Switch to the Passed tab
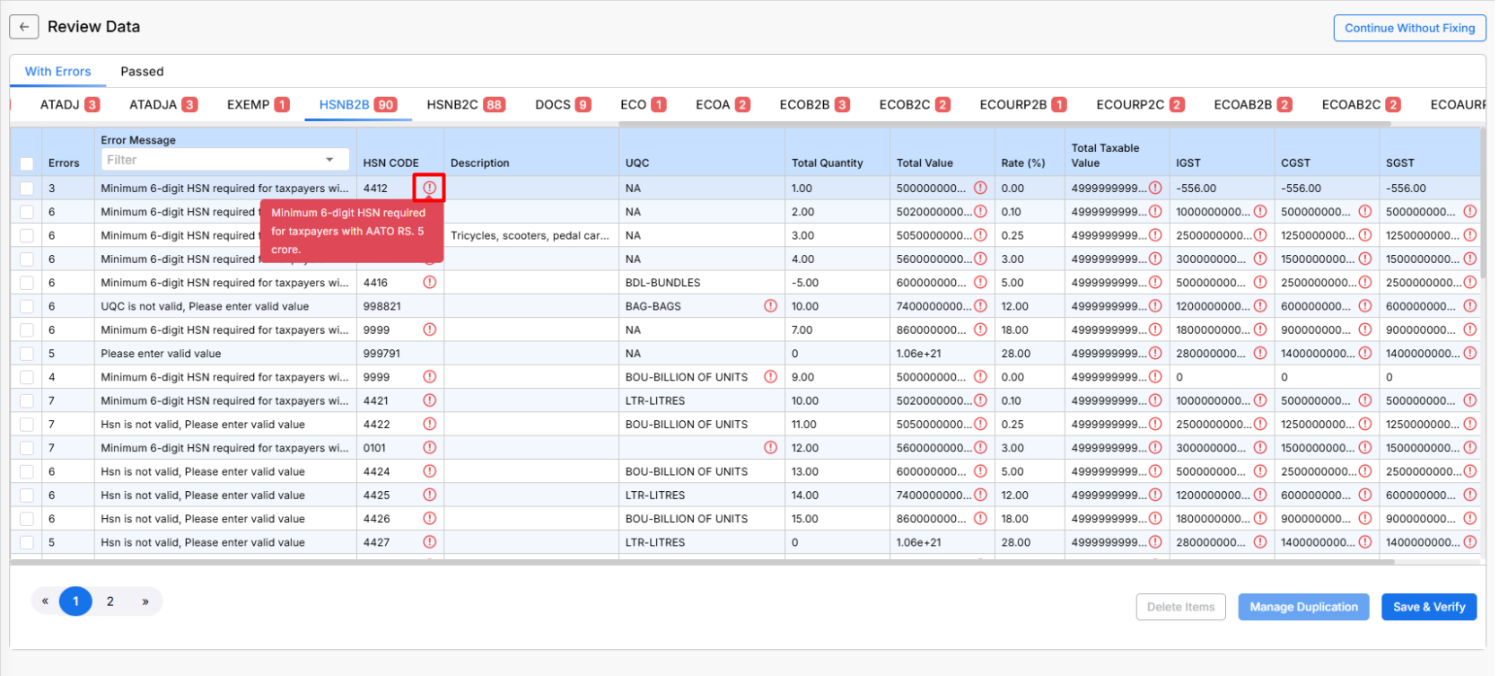Viewport: 1499px width, 676px height. (142, 72)
